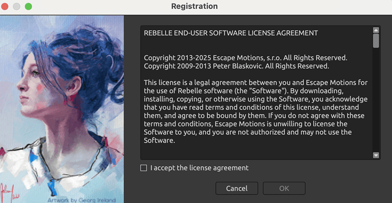Confirm with the OK button

(x=284, y=188)
